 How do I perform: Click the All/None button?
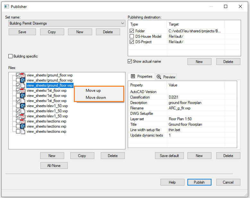pyautogui.click(x=54, y=165)
